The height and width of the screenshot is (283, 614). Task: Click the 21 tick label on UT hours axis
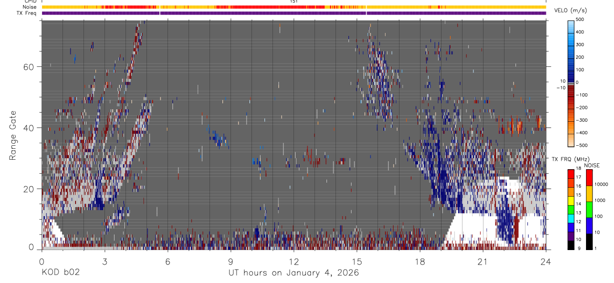(x=482, y=261)
